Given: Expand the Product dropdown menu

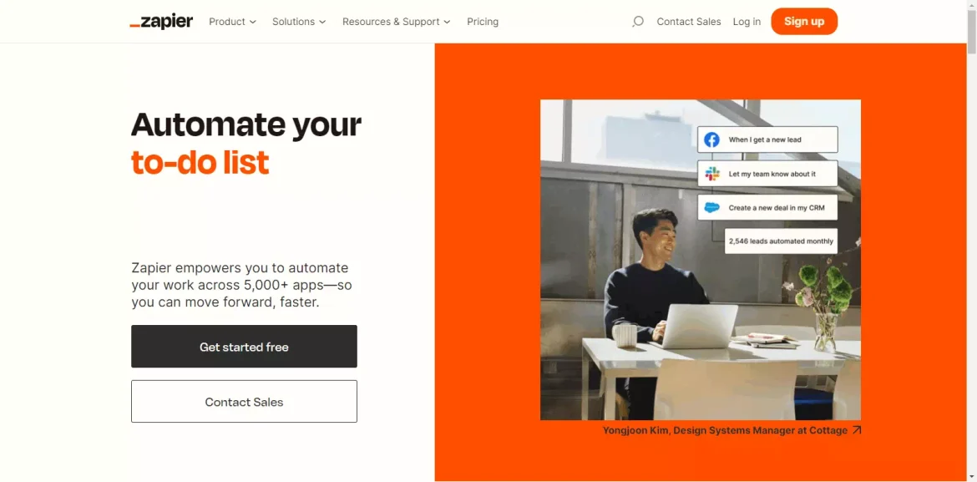Looking at the screenshot, I should pos(232,22).
